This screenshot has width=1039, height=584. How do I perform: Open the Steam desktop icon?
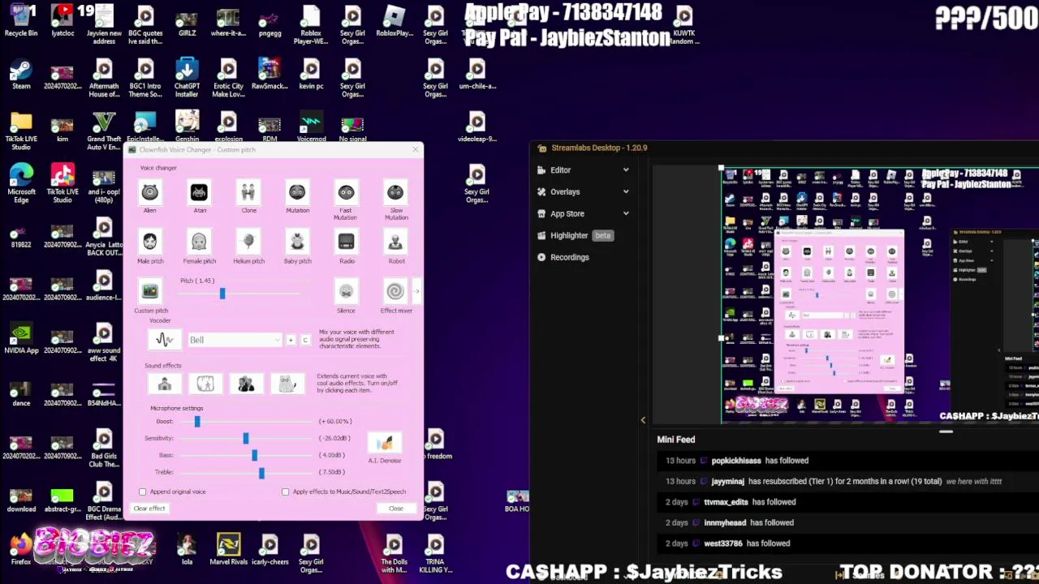coord(21,75)
